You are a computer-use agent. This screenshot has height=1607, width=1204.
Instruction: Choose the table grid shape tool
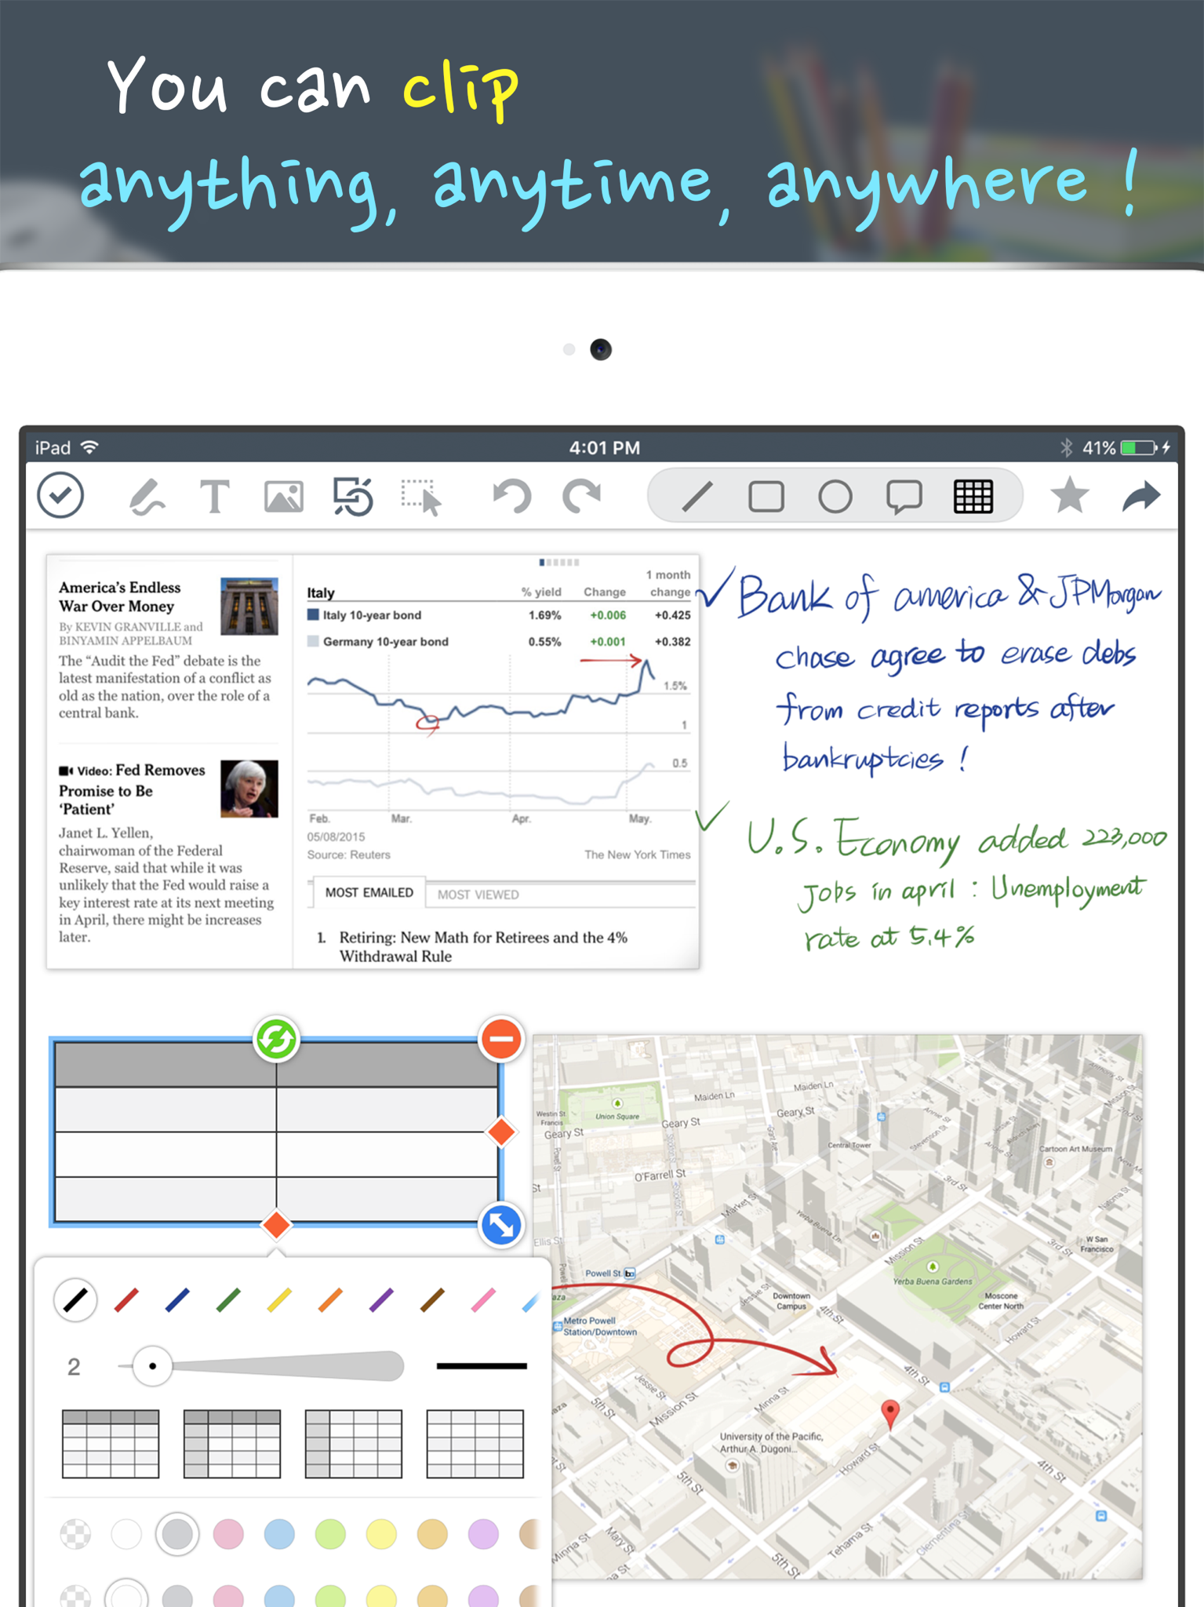click(x=973, y=497)
